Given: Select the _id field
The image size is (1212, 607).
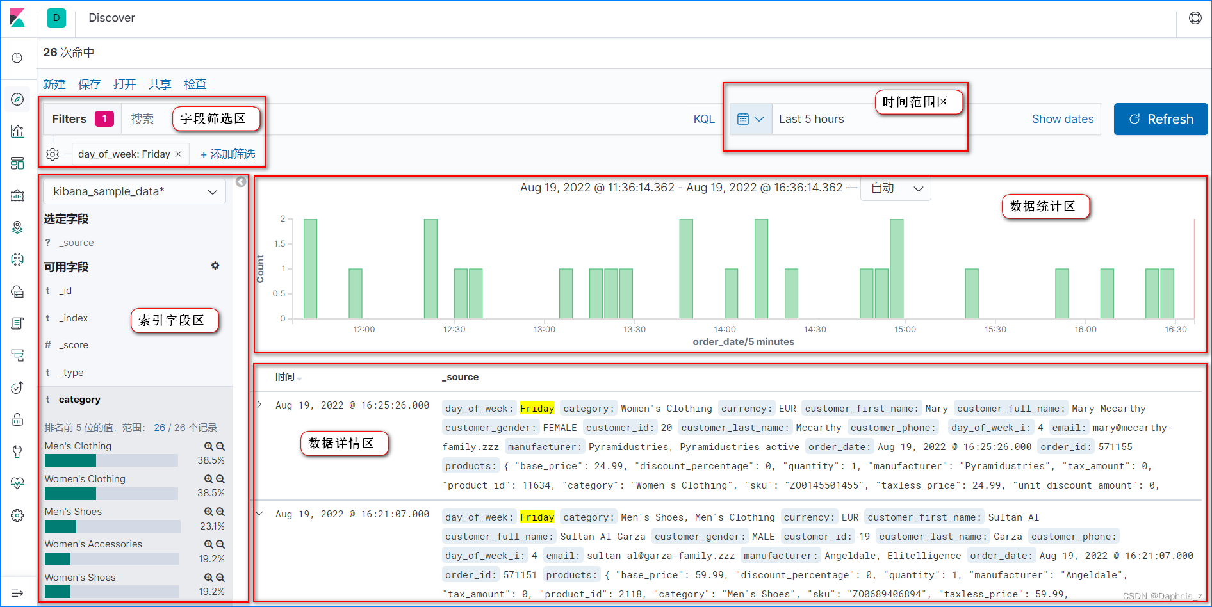Looking at the screenshot, I should pyautogui.click(x=65, y=291).
